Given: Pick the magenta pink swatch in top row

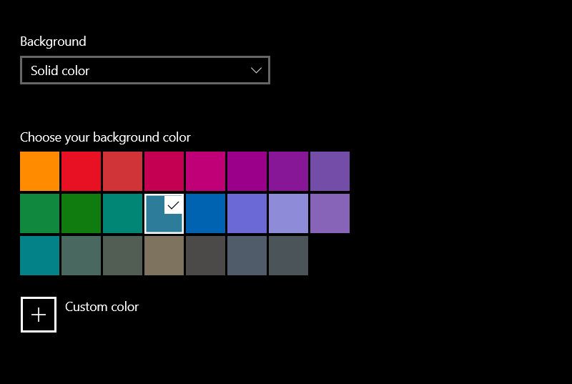Looking at the screenshot, I should click(x=205, y=171).
